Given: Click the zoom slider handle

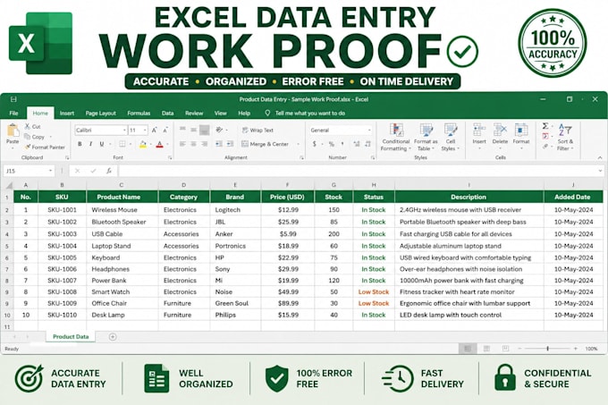Looking at the screenshot, I should (x=547, y=349).
